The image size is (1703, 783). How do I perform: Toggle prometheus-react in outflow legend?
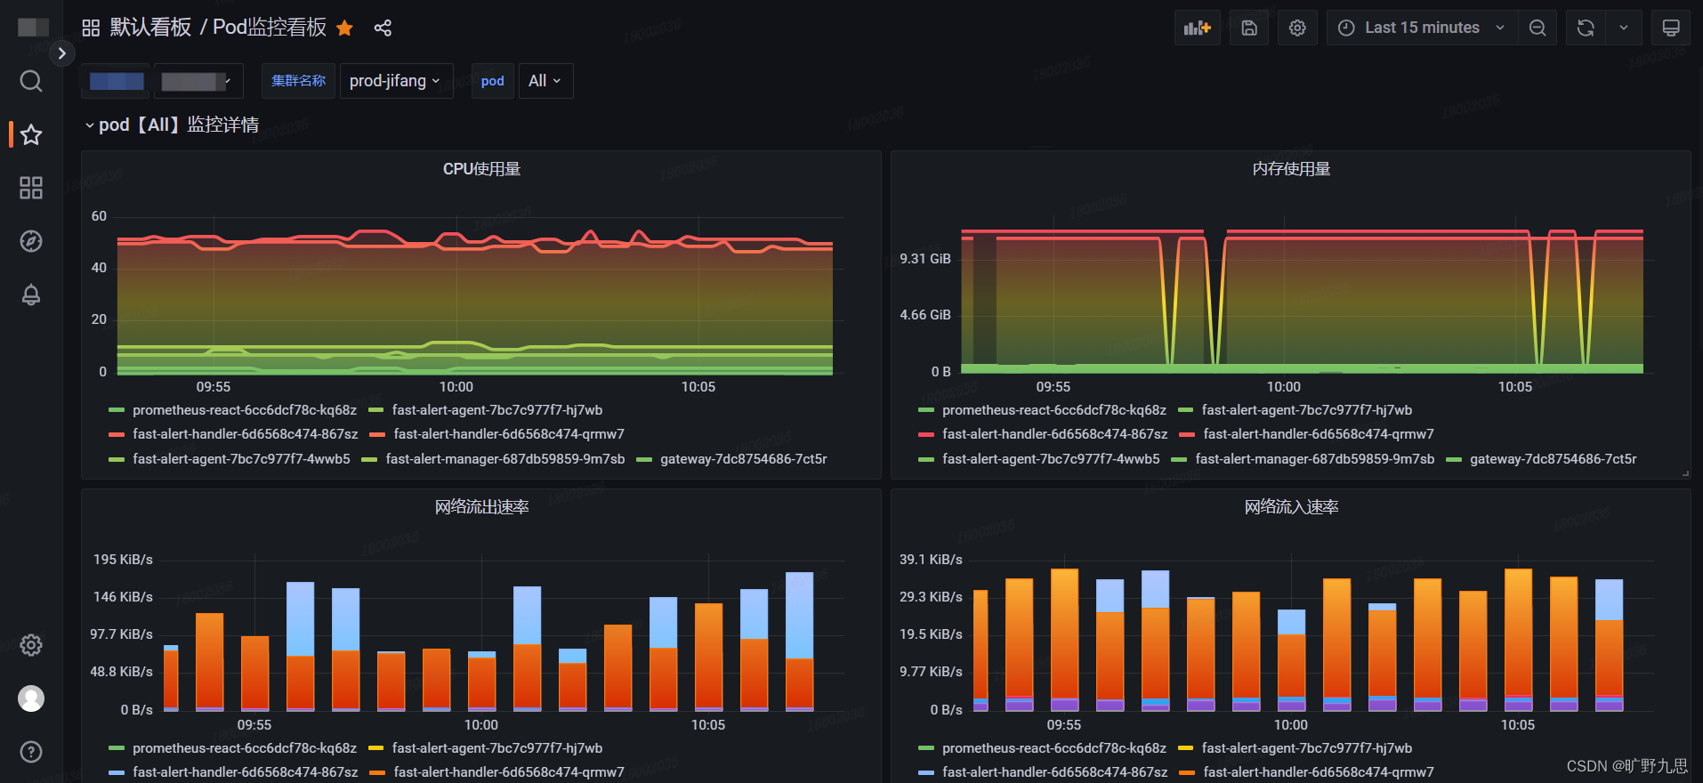pos(244,748)
